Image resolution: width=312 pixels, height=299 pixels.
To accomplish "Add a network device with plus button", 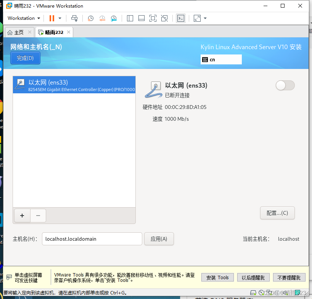I will pos(22,216).
